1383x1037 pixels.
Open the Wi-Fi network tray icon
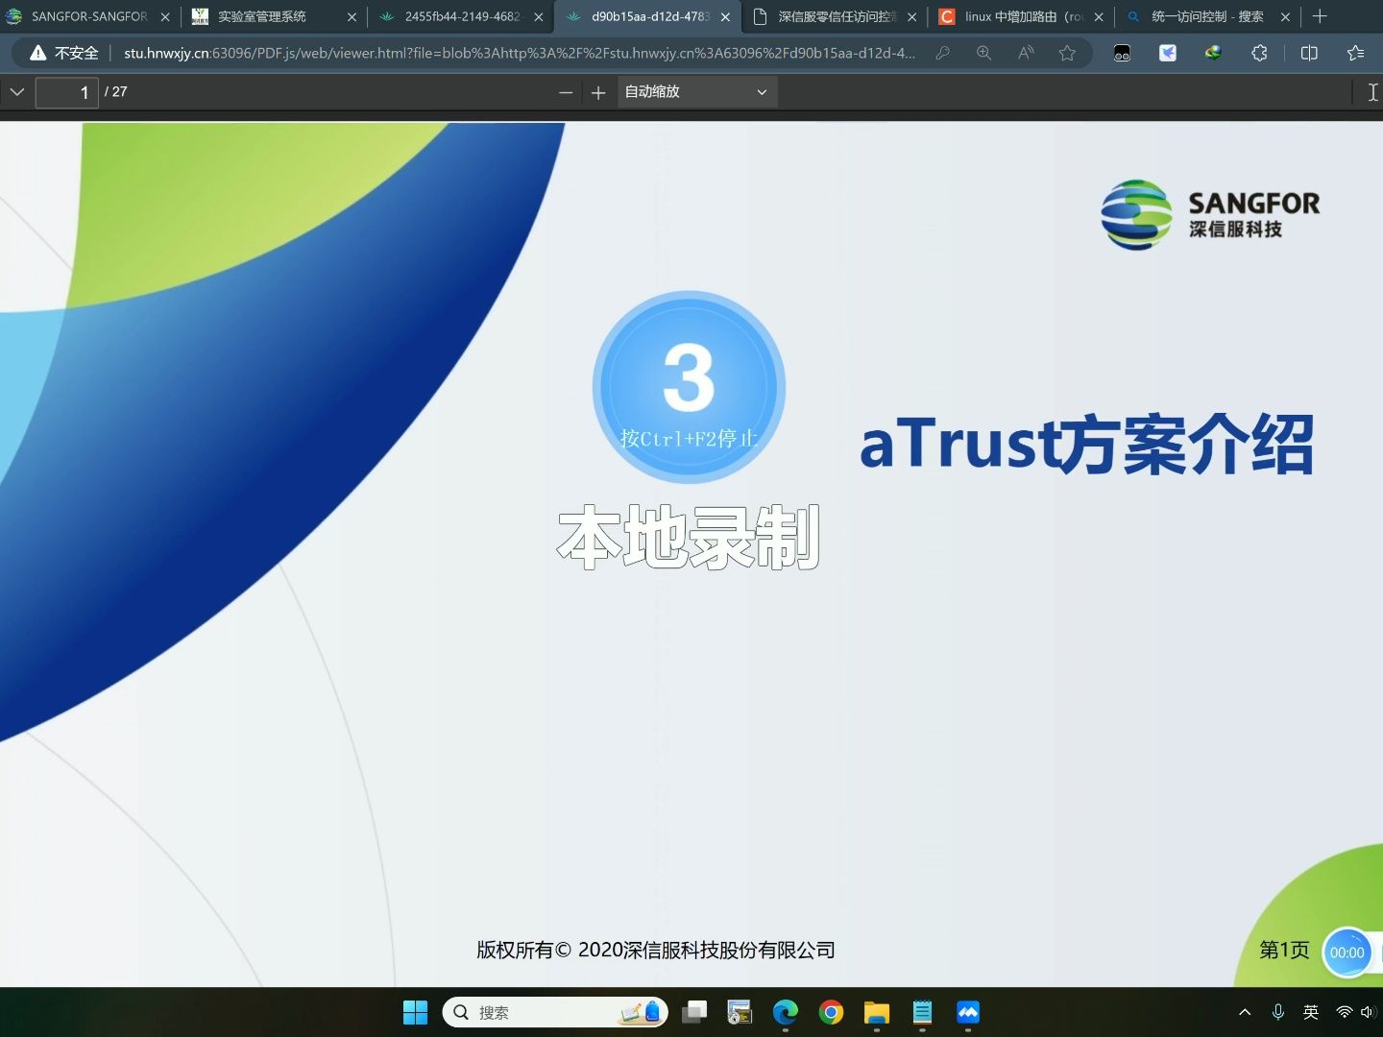[1345, 1012]
